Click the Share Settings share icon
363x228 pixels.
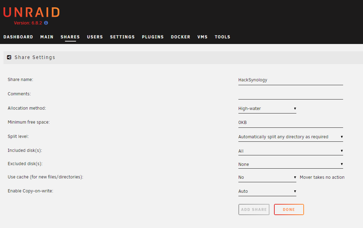(9, 57)
